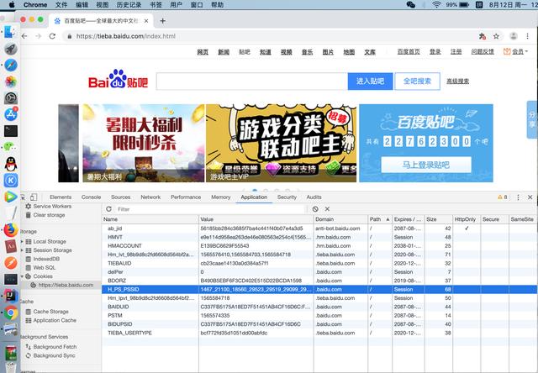Click the 进入贴吧 button
The height and width of the screenshot is (373, 538).
[x=370, y=81]
